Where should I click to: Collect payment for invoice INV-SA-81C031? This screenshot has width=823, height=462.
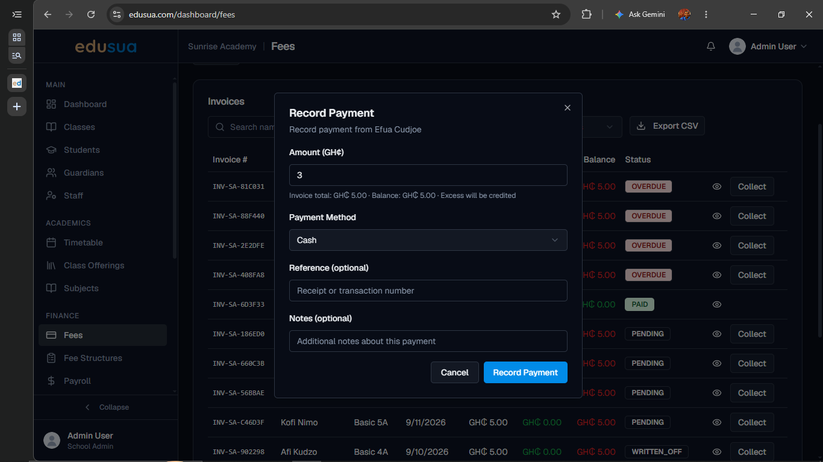coord(752,186)
